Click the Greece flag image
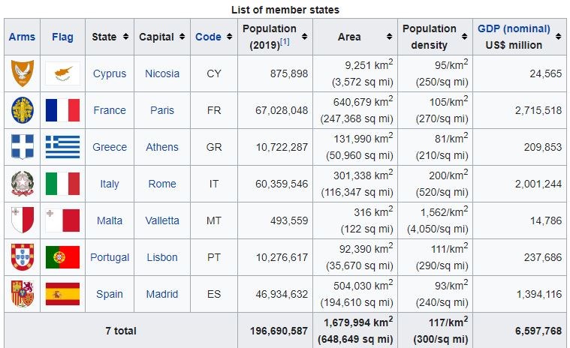 coord(62,147)
